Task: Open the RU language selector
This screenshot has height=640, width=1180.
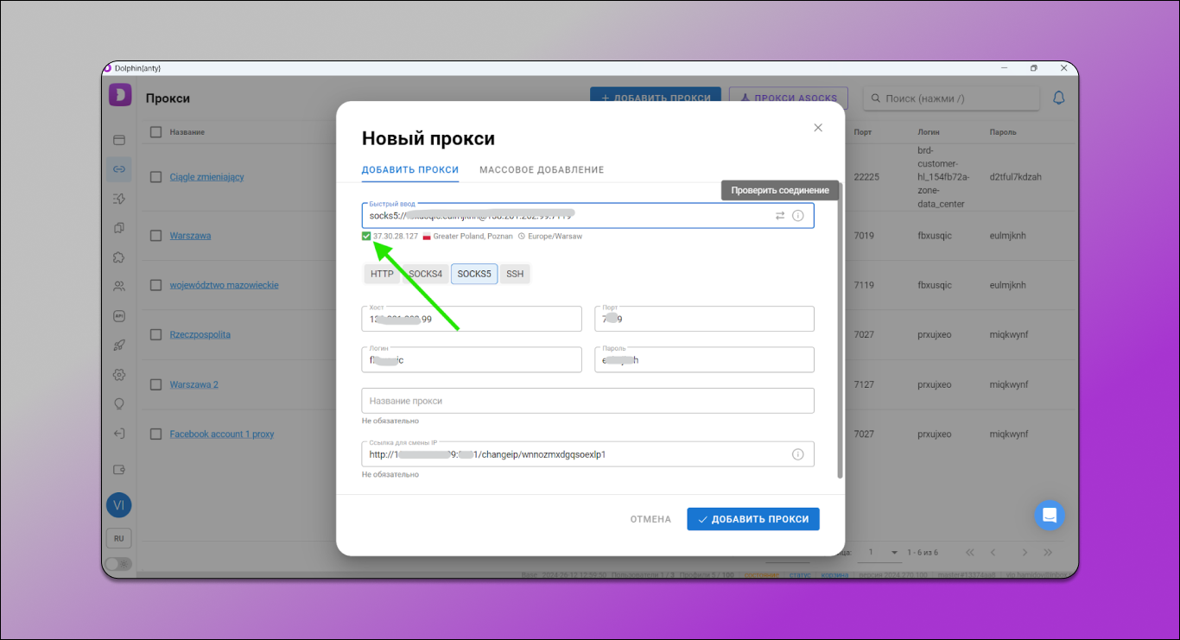Action: (119, 538)
